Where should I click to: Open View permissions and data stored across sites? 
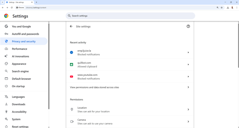(x=130, y=87)
